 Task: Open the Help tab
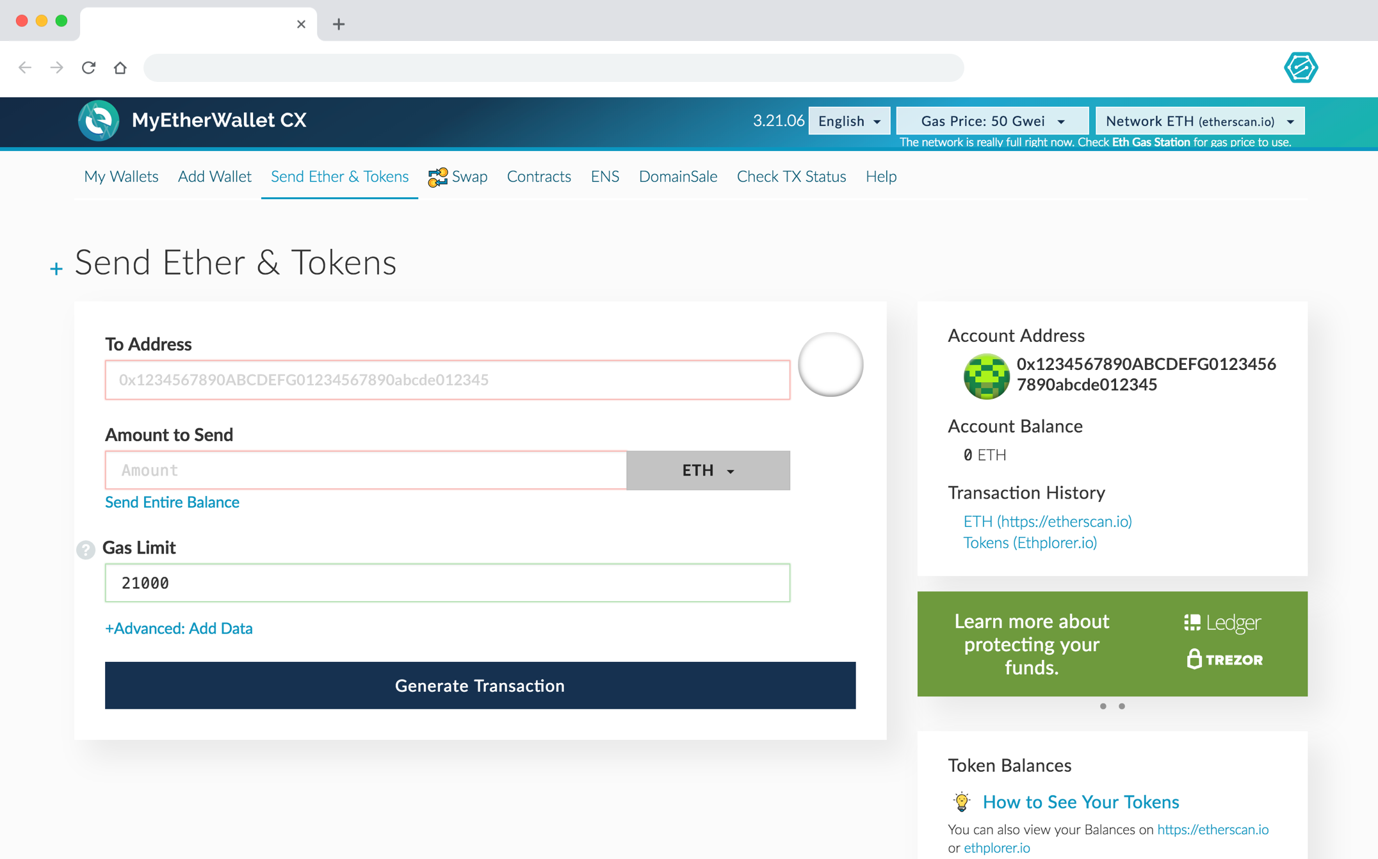(880, 177)
